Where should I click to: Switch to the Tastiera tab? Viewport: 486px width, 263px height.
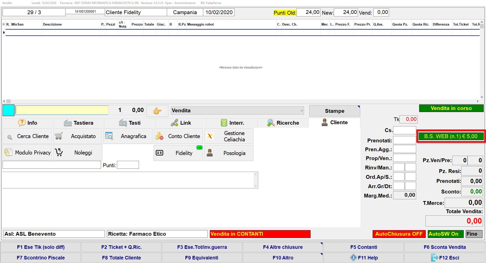tap(78, 123)
